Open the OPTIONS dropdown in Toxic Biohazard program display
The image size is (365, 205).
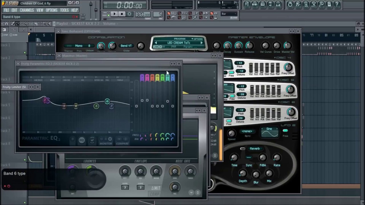[197, 39]
